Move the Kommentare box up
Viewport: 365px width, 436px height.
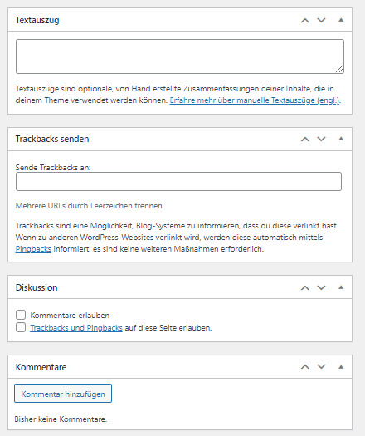pos(305,367)
